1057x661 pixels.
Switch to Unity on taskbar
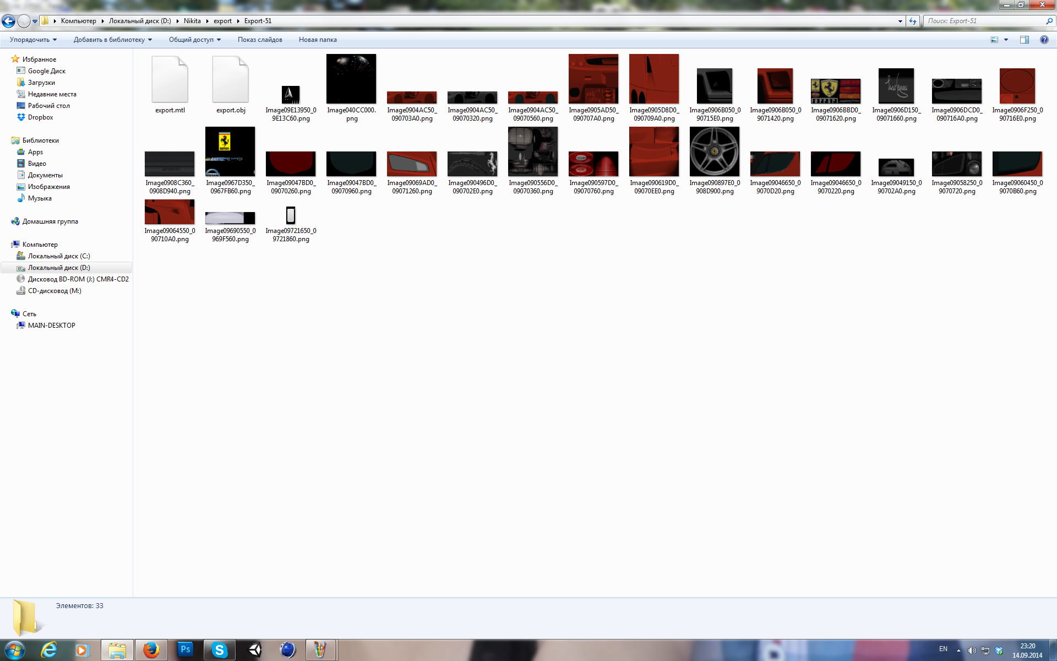pyautogui.click(x=254, y=651)
